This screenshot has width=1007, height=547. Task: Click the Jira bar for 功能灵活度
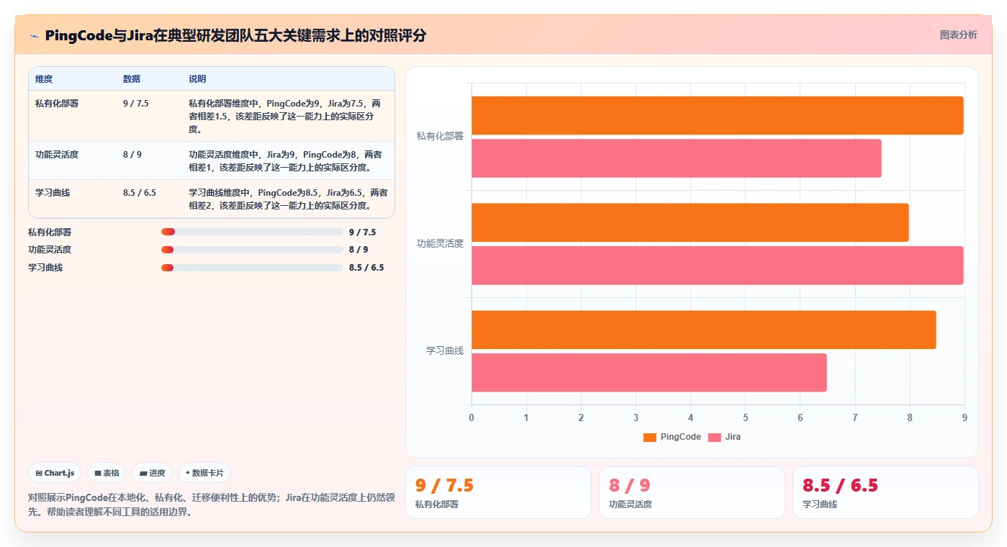coord(717,266)
